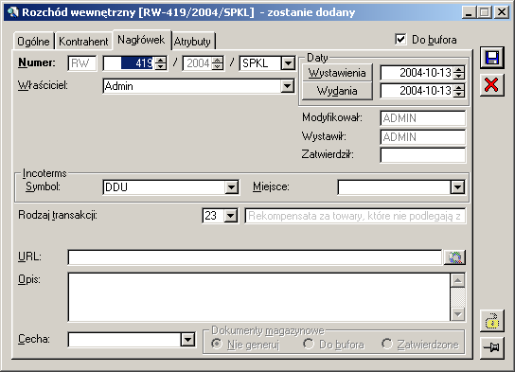Click into the Opis text area
515x372 pixels.
pyautogui.click(x=258, y=297)
